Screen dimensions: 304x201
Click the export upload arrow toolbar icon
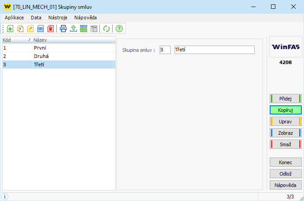(x=73, y=29)
